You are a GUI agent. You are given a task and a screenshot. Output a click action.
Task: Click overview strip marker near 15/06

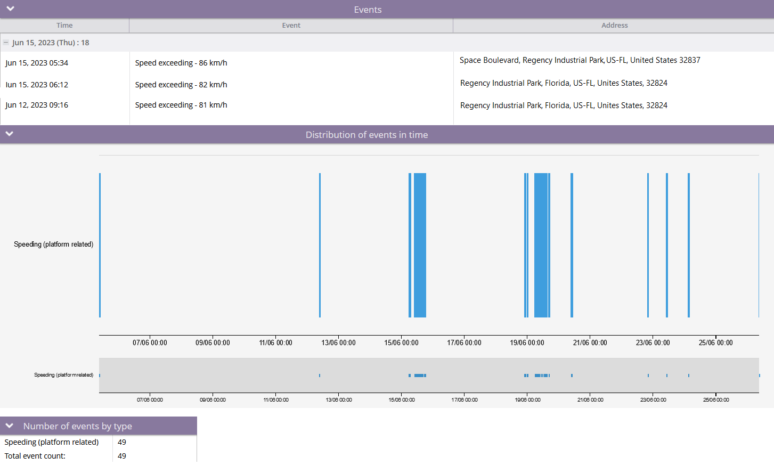(x=420, y=376)
